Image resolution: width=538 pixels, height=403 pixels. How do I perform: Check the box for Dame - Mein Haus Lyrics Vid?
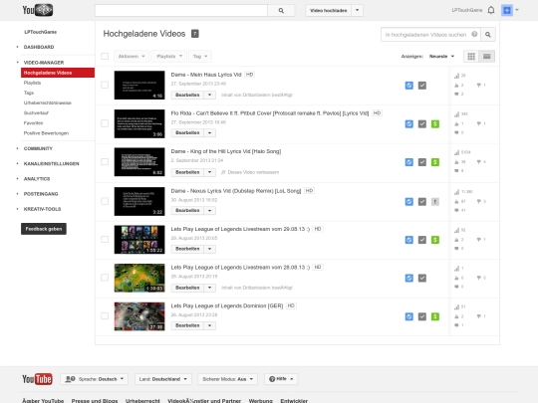coord(105,85)
